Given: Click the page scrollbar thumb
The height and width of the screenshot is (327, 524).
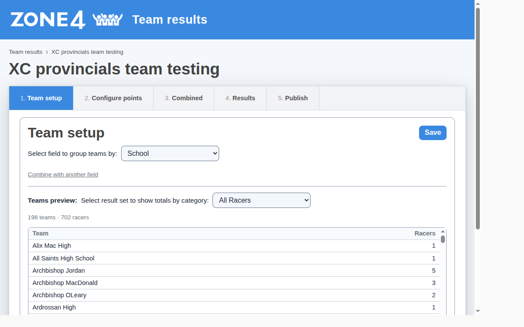Looking at the screenshot, I should tap(478, 118).
